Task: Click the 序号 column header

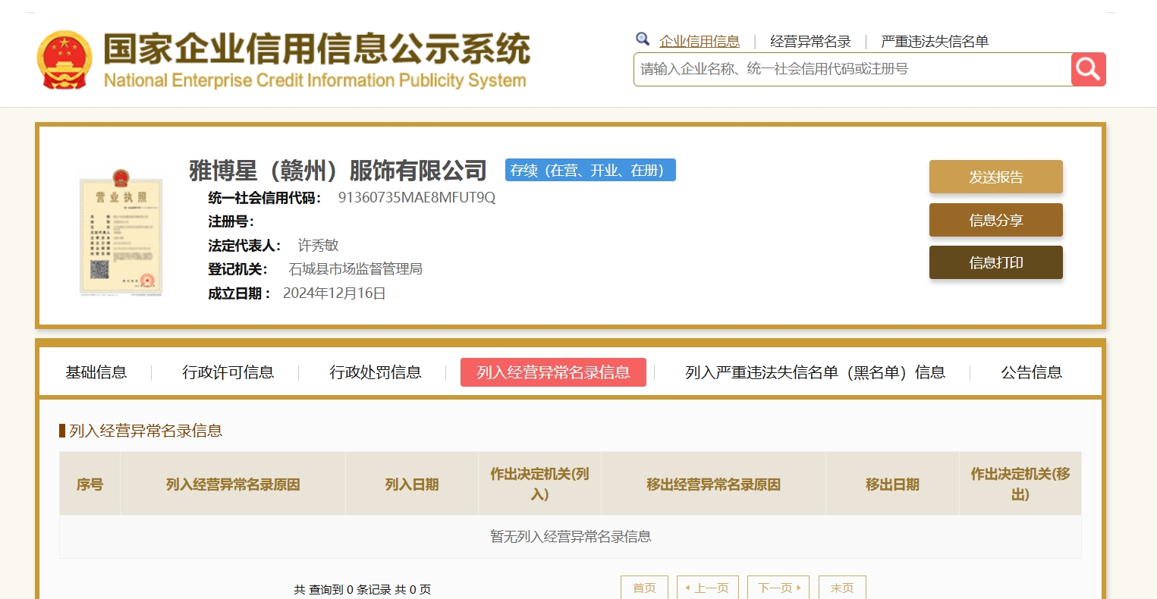Action: tap(90, 485)
